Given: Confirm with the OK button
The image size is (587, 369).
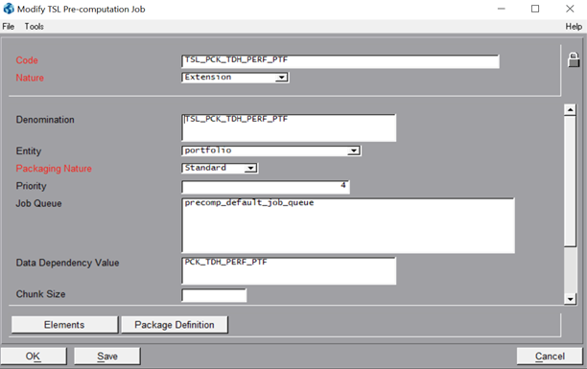Looking at the screenshot, I should [34, 356].
